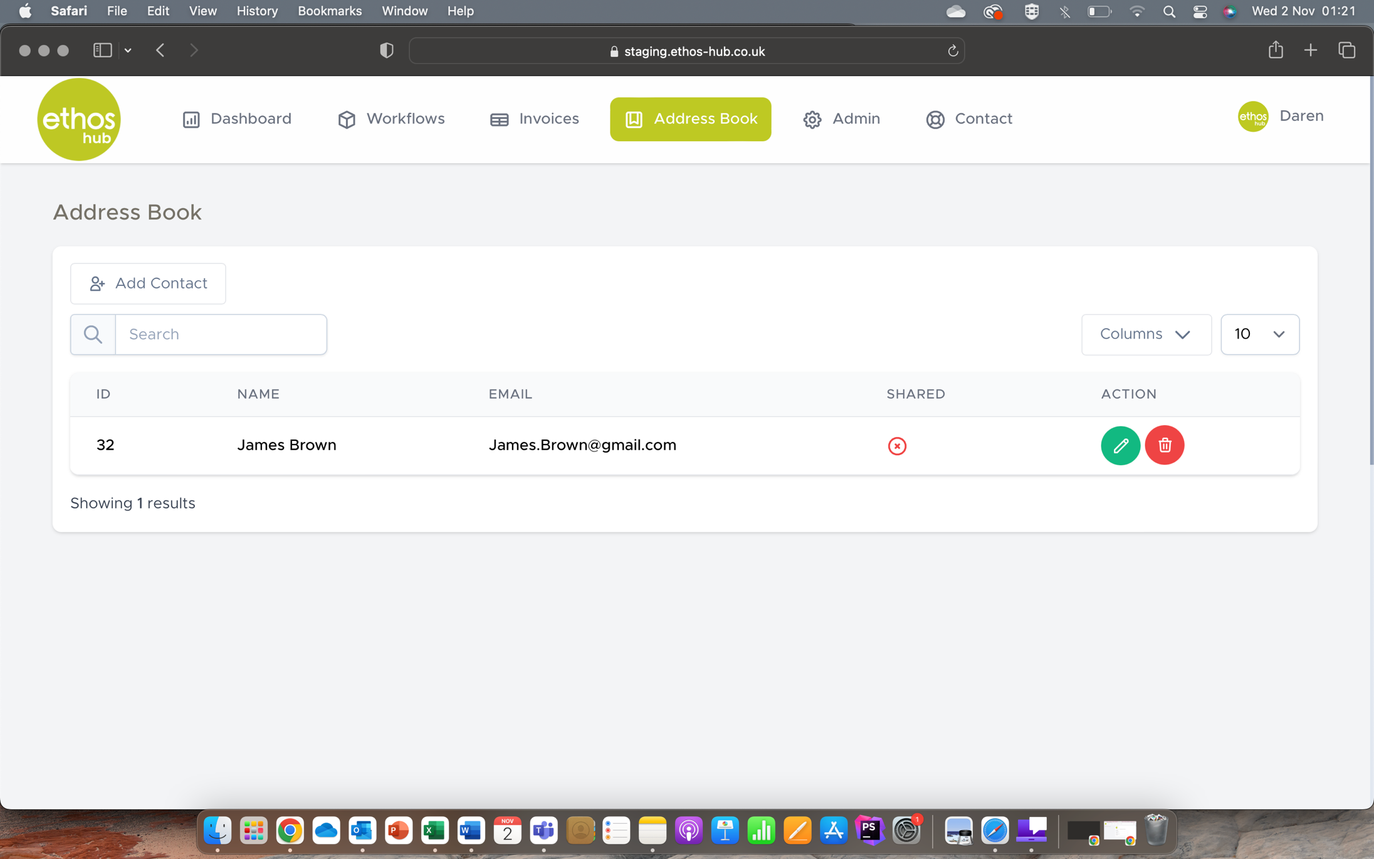
Task: Click the privacy shield icon
Action: click(x=387, y=50)
